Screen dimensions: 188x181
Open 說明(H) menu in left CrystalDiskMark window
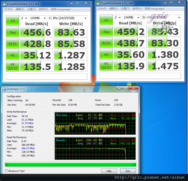click(x=43, y=9)
